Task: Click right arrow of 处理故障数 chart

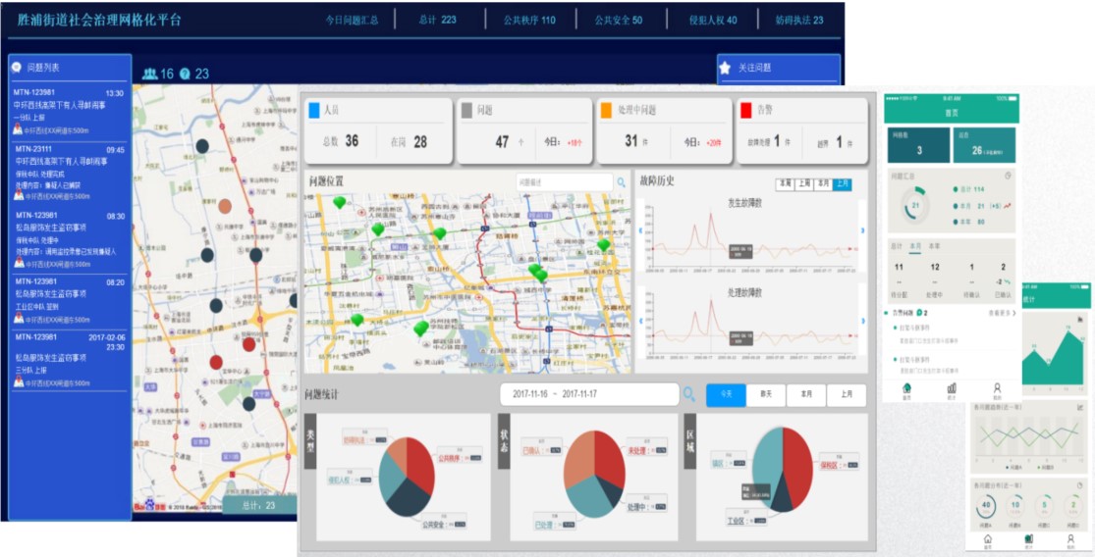Action: point(863,320)
